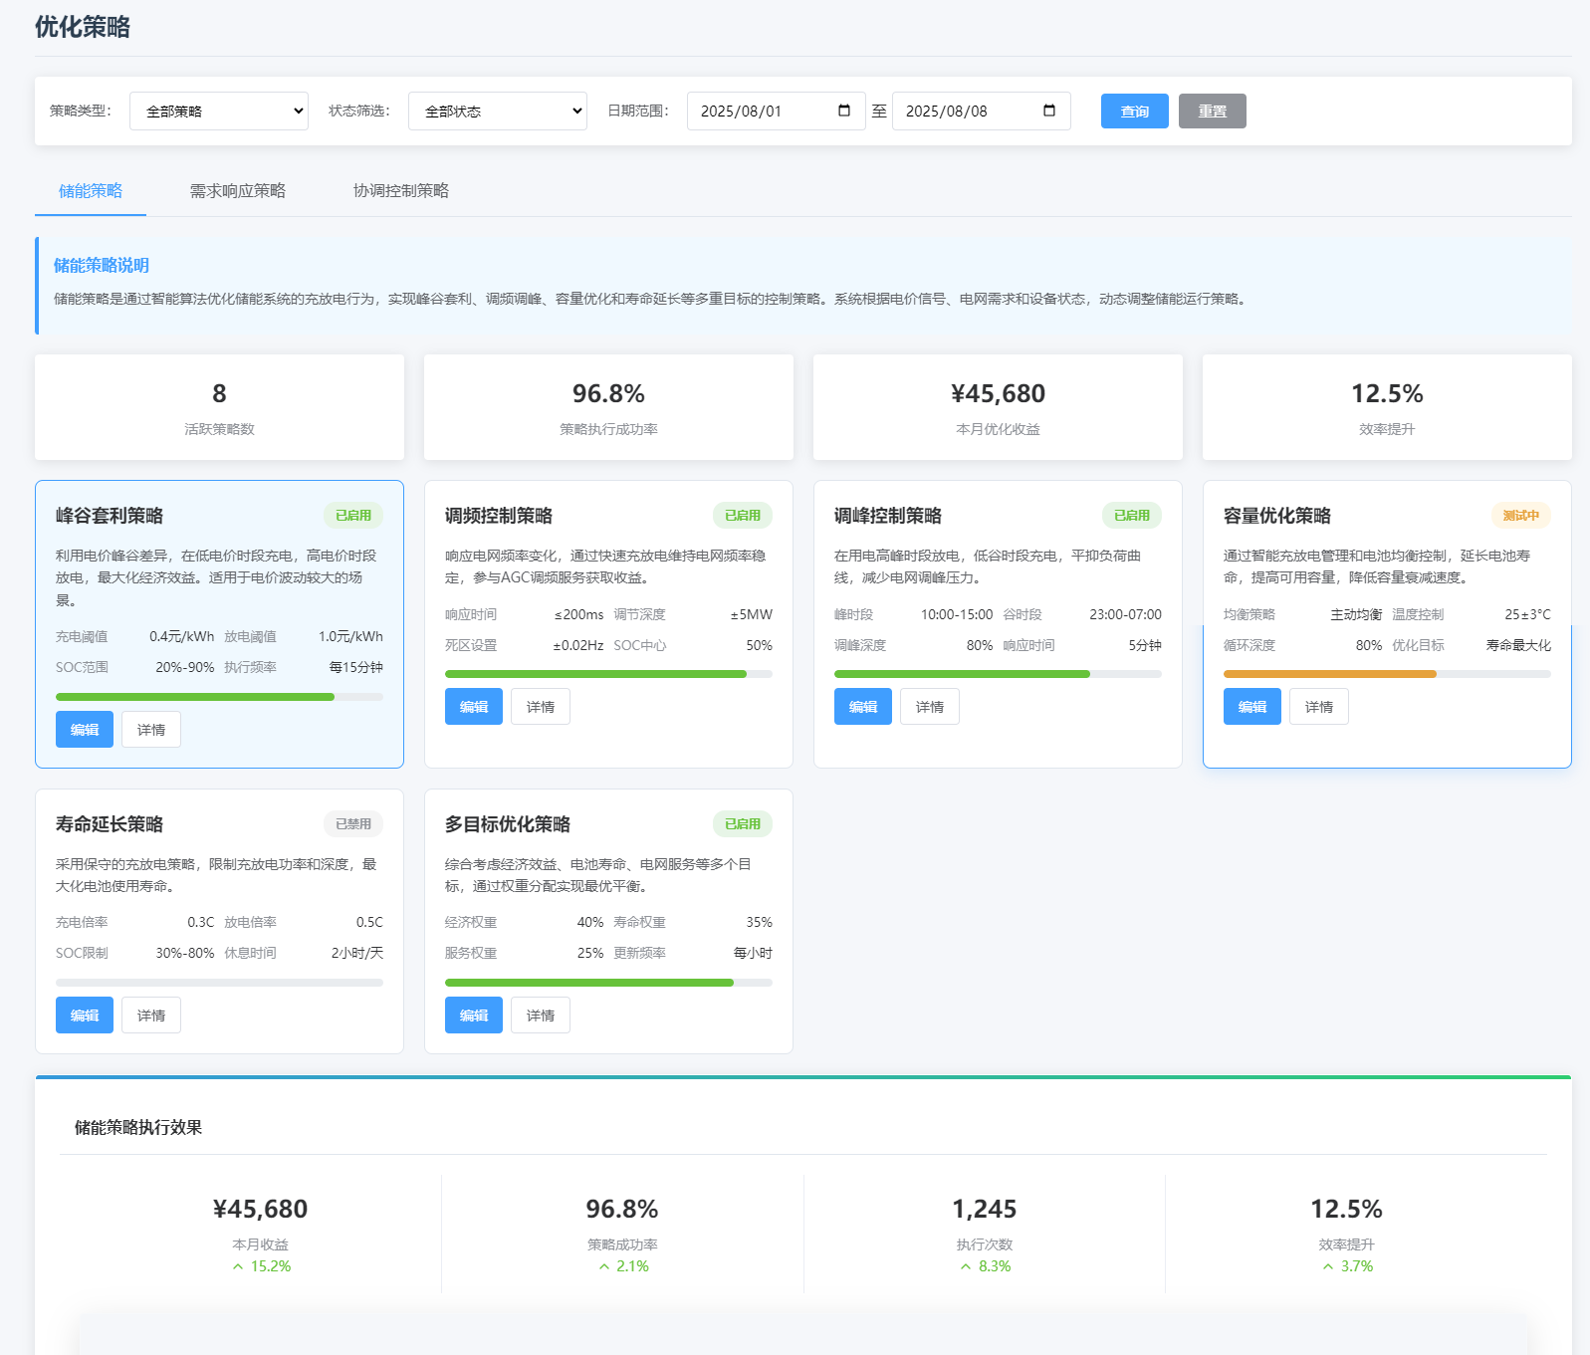Edit the 峰谷套利策略 card
The image size is (1590, 1355).
(85, 730)
